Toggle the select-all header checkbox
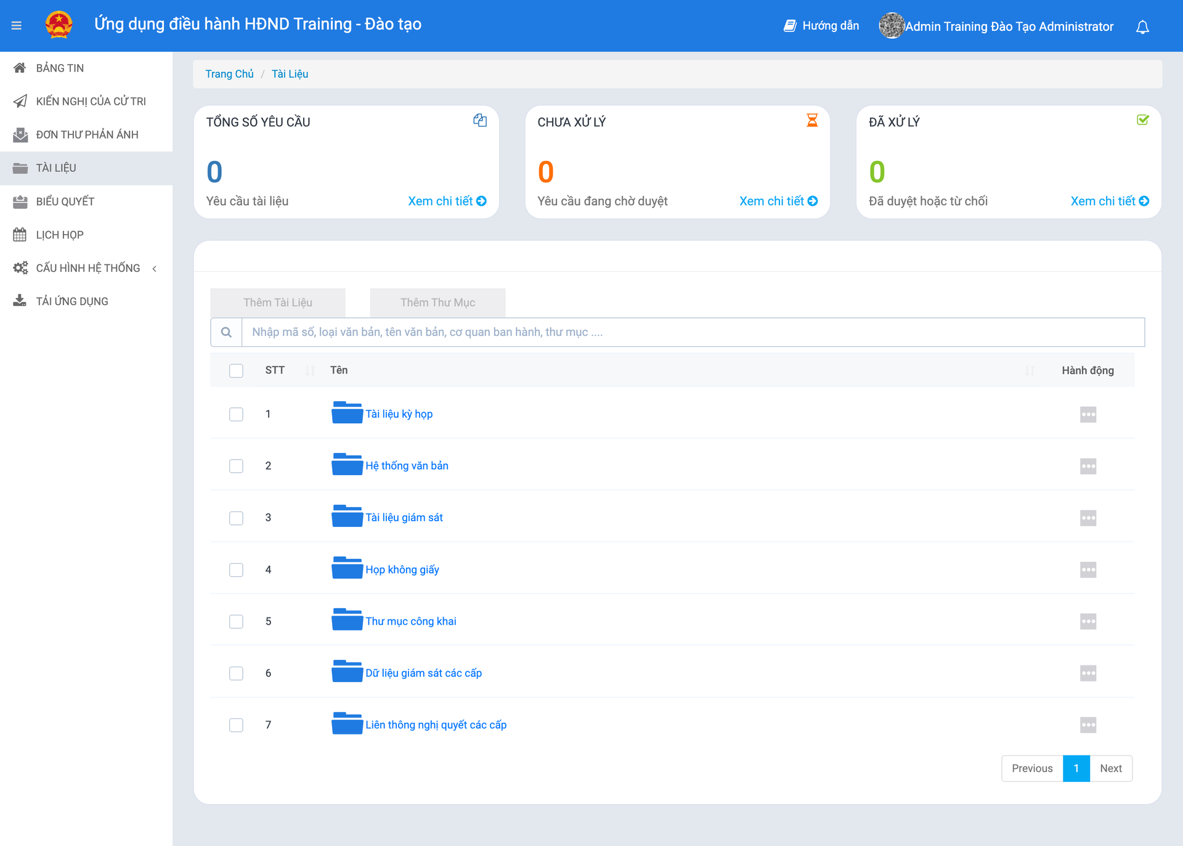1183x846 pixels. click(x=236, y=370)
